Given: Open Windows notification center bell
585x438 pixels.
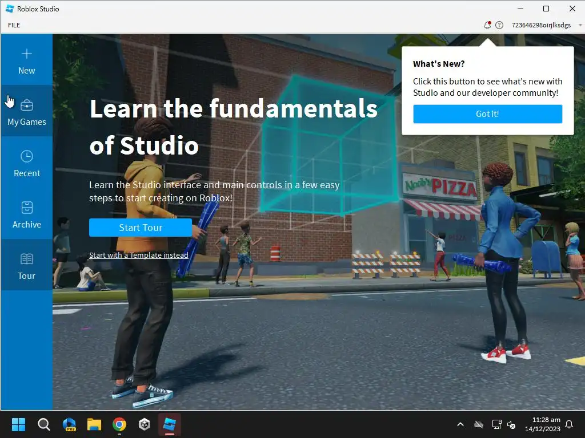Looking at the screenshot, I should click(x=570, y=424).
